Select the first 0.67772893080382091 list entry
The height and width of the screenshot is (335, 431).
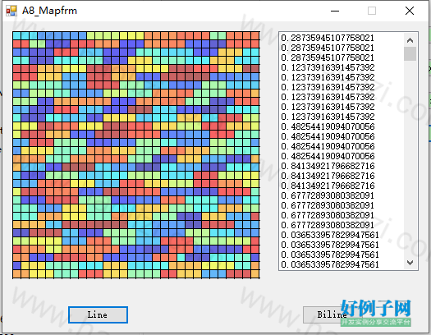[x=328, y=195]
